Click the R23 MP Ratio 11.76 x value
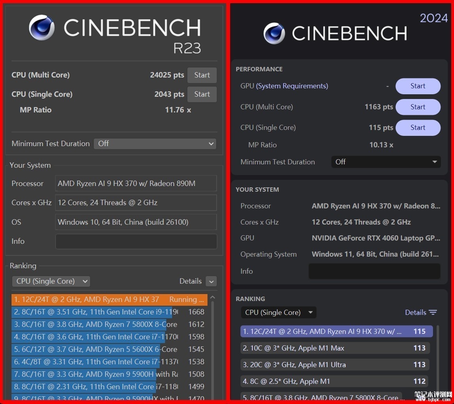454x404 pixels. tap(178, 110)
